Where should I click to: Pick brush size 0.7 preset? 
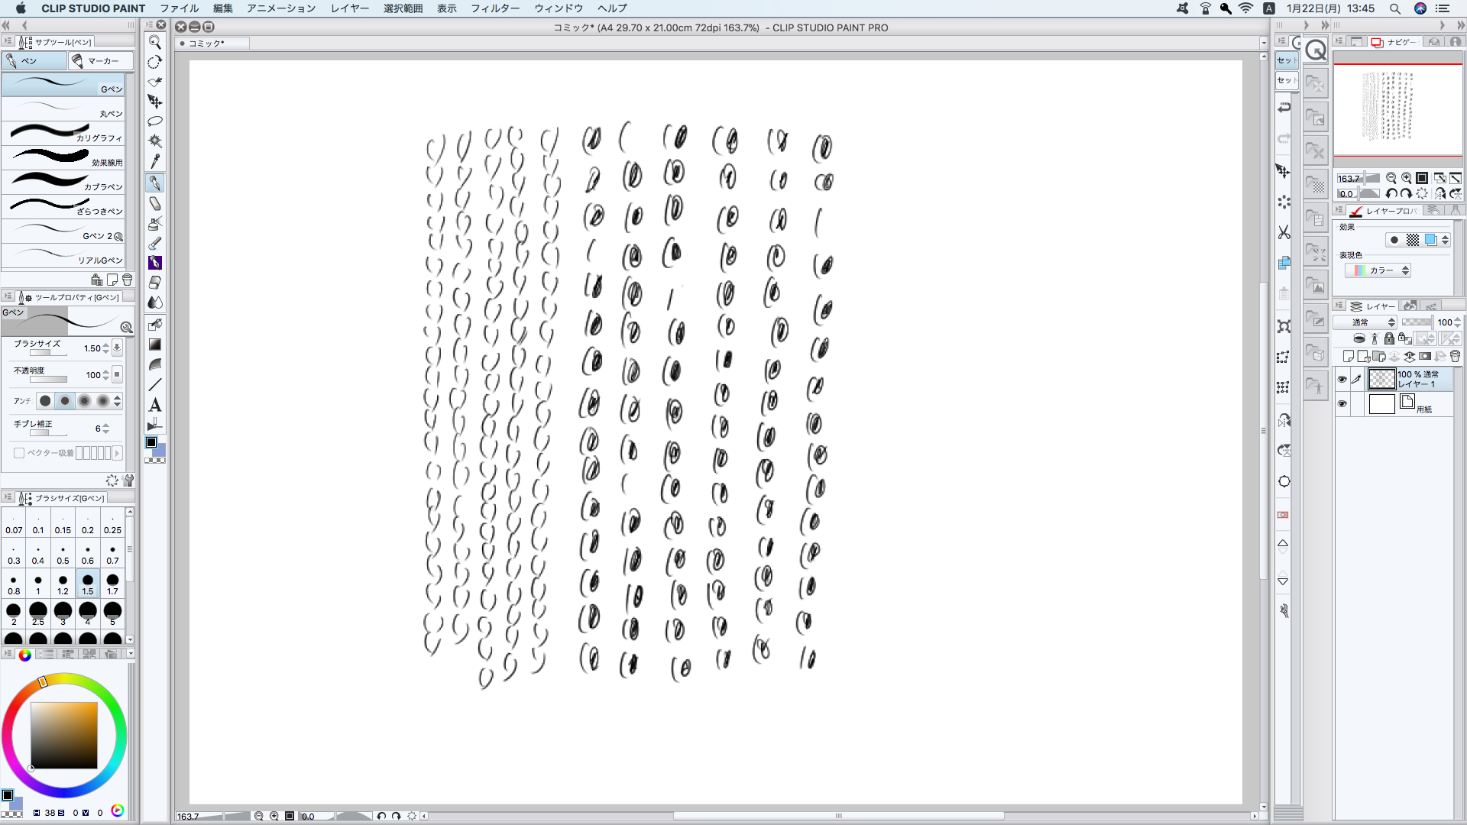tap(112, 554)
